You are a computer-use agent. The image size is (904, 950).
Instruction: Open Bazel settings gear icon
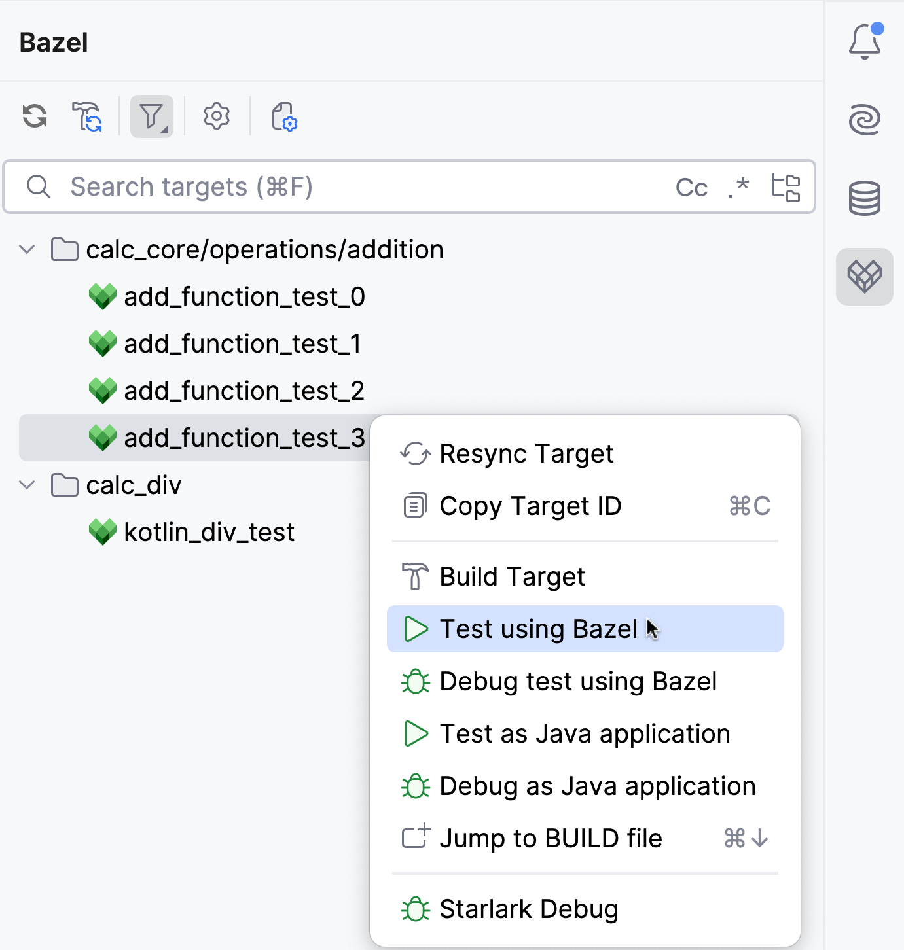(217, 116)
